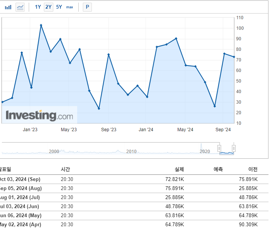Switch chart range to 5Y
Viewport: 270px width, 230px height.
[x=59, y=7]
